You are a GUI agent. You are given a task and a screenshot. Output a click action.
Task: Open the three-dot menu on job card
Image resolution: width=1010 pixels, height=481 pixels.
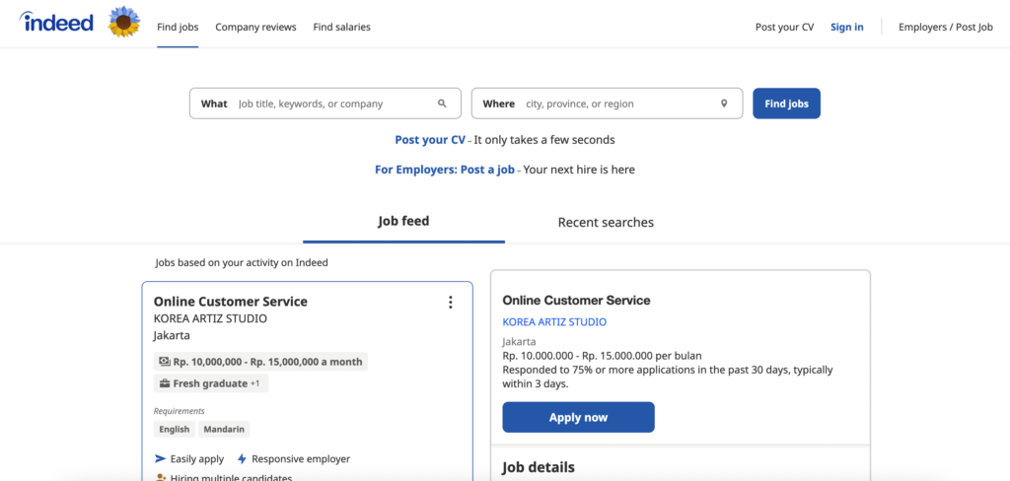[451, 303]
